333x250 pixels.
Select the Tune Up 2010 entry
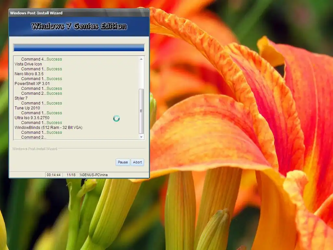(x=27, y=108)
